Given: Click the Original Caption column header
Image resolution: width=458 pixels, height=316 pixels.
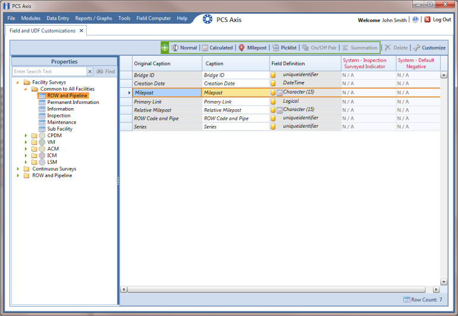Looking at the screenshot, I should [x=167, y=64].
